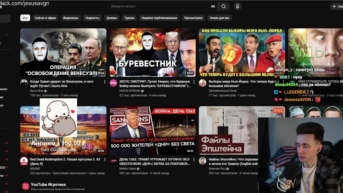Select 'Просмотрено' filter chip
The width and height of the screenshot is (343, 193).
193,18
